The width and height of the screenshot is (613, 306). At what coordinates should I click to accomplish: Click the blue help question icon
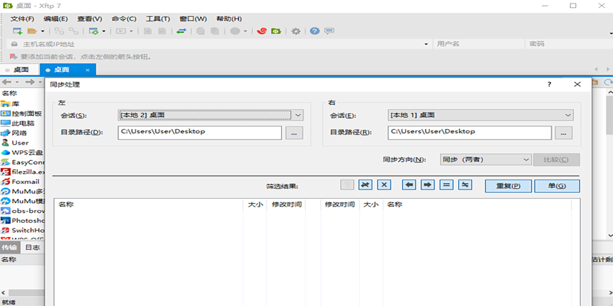[x=315, y=31]
